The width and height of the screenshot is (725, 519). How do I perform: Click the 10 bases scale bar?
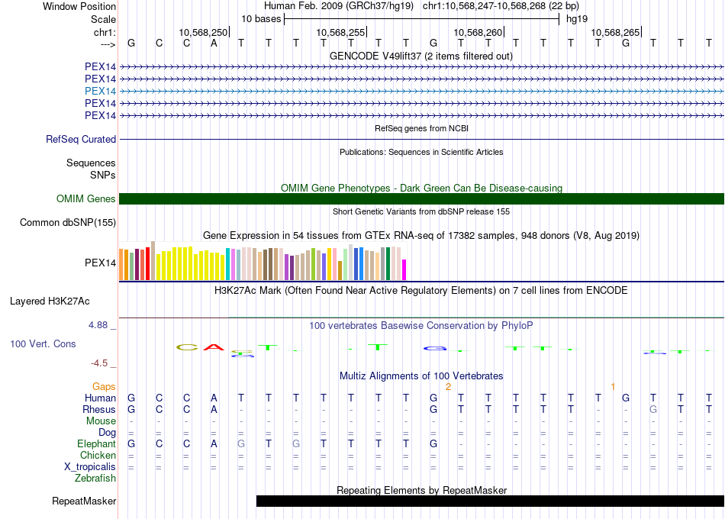pyautogui.click(x=421, y=18)
